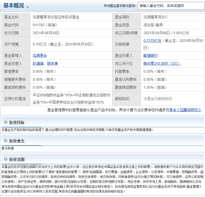Select the 最高认购费率 0.00%（前端） value
The width and height of the screenshot is (205, 197).
pyautogui.click(x=155, y=79)
